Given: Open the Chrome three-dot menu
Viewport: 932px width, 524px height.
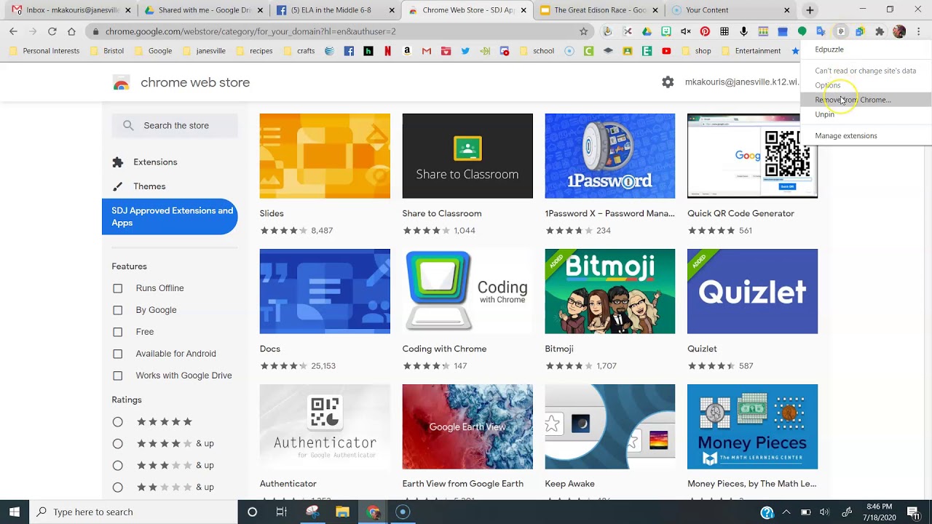Looking at the screenshot, I should click(x=919, y=31).
